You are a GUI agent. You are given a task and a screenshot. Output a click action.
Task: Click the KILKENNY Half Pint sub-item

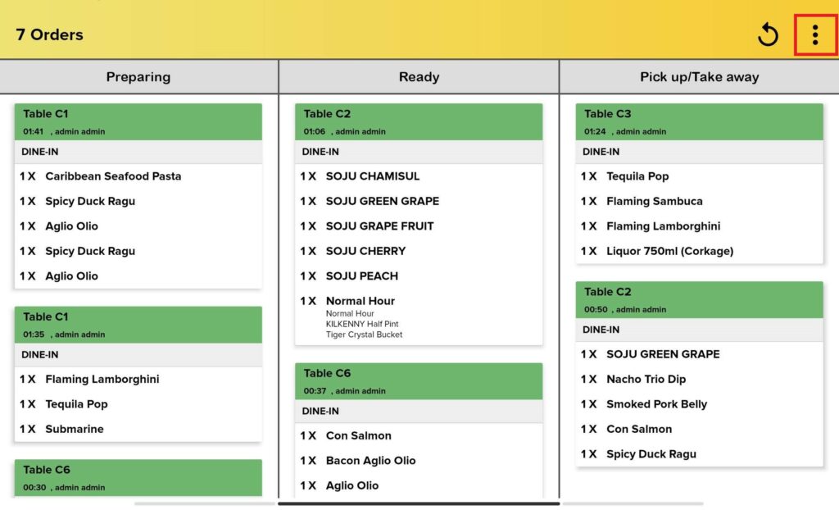[x=362, y=324]
